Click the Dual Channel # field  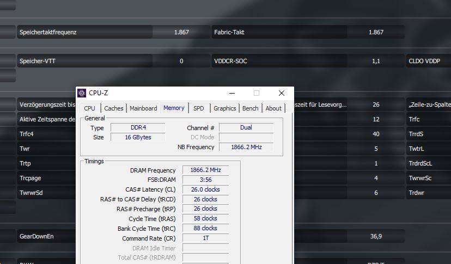tap(246, 127)
